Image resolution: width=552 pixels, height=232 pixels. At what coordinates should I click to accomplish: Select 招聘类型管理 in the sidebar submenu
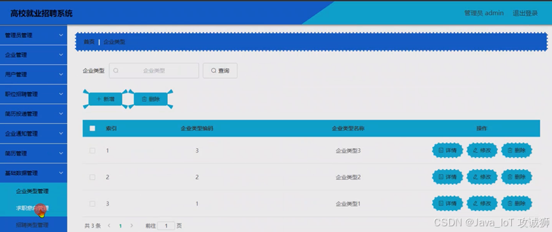click(x=33, y=224)
